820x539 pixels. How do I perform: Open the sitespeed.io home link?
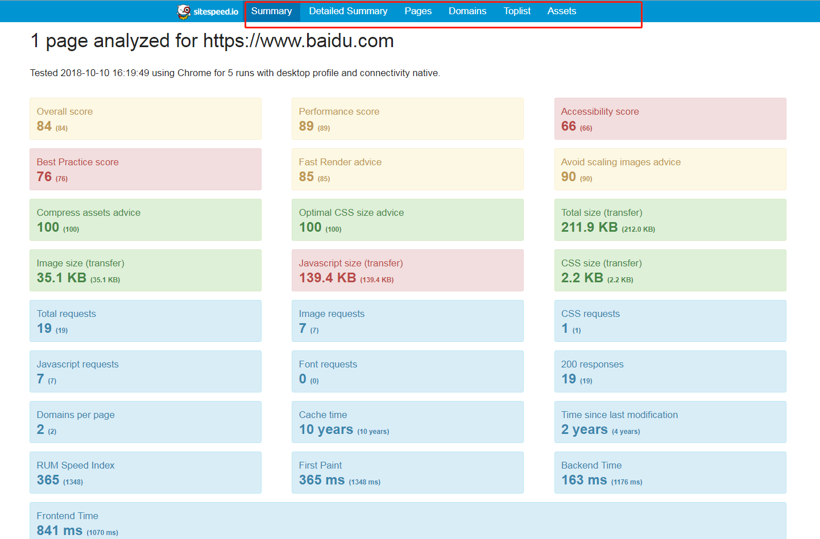point(208,11)
